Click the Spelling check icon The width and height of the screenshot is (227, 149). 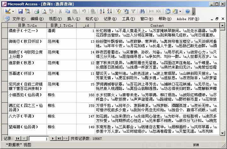51,11
